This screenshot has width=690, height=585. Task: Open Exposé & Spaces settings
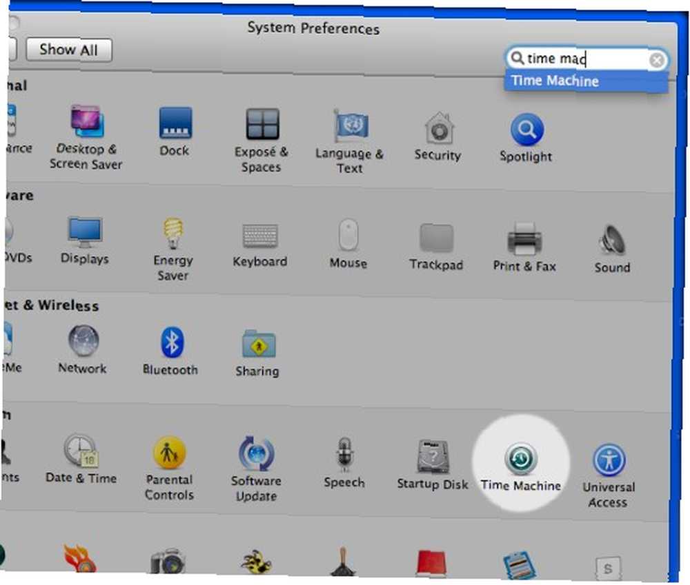pyautogui.click(x=262, y=140)
